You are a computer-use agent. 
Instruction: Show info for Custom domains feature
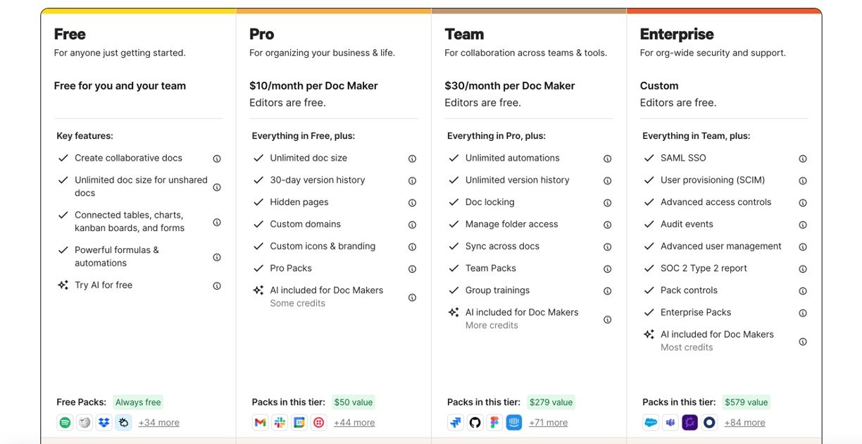(412, 225)
